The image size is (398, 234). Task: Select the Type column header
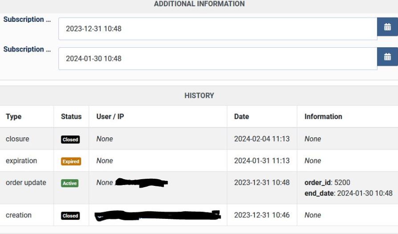(14, 116)
